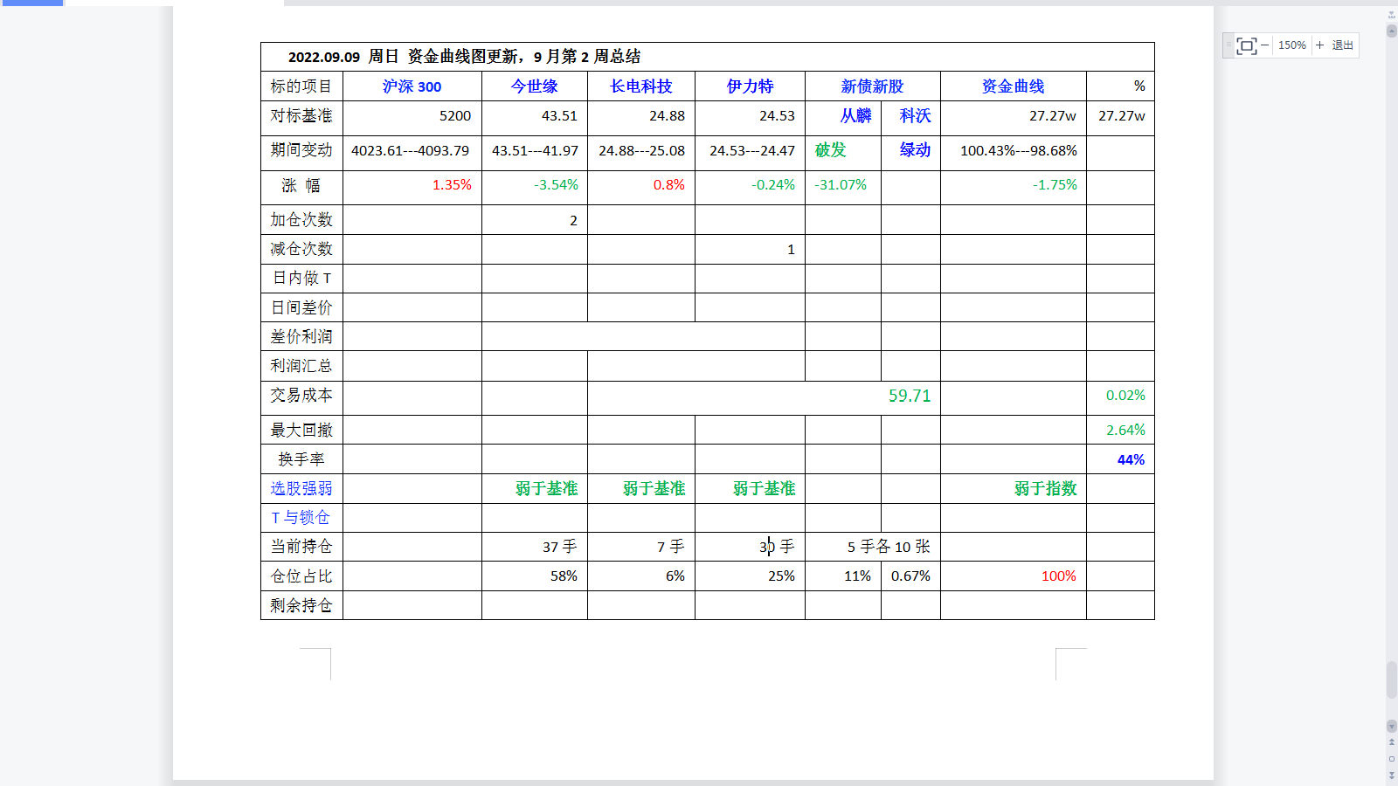Zoom in with the plus button
1398x786 pixels.
click(1319, 45)
